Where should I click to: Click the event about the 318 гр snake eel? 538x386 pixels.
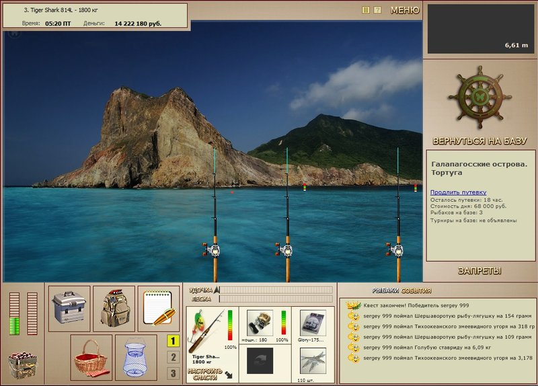(449, 326)
